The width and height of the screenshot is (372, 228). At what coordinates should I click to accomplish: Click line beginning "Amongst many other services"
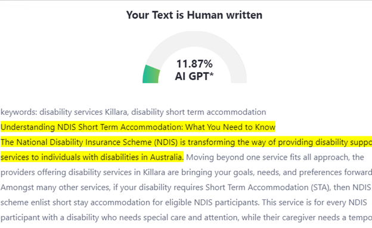click(x=186, y=188)
